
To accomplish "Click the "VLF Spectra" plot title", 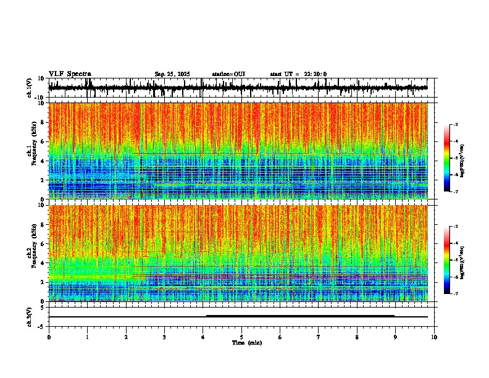I will (x=70, y=74).
